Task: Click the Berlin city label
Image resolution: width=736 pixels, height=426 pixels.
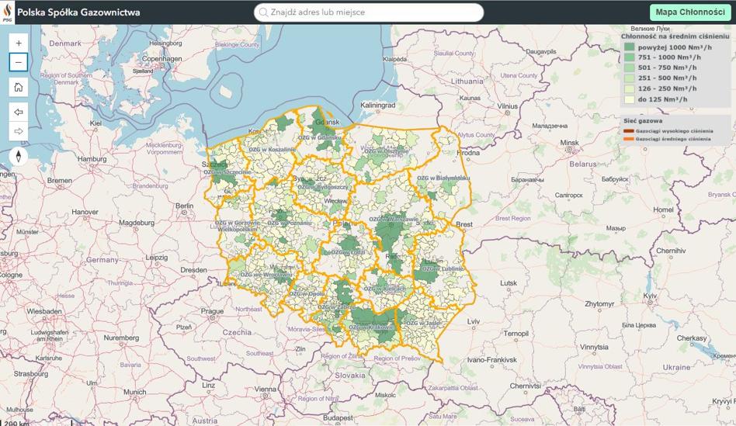Action: [185, 206]
